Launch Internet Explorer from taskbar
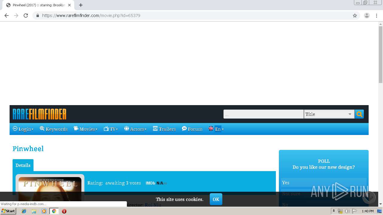 24,211
